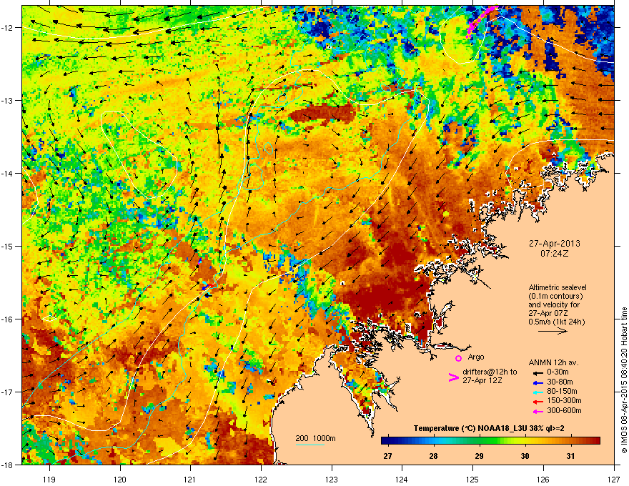Click latitude axis label -12
The width and height of the screenshot is (629, 486).
[x=8, y=28]
